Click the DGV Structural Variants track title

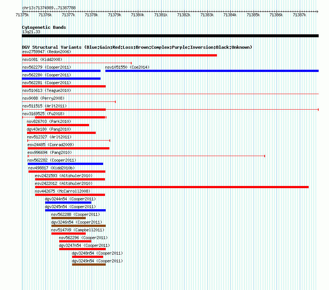[137, 47]
